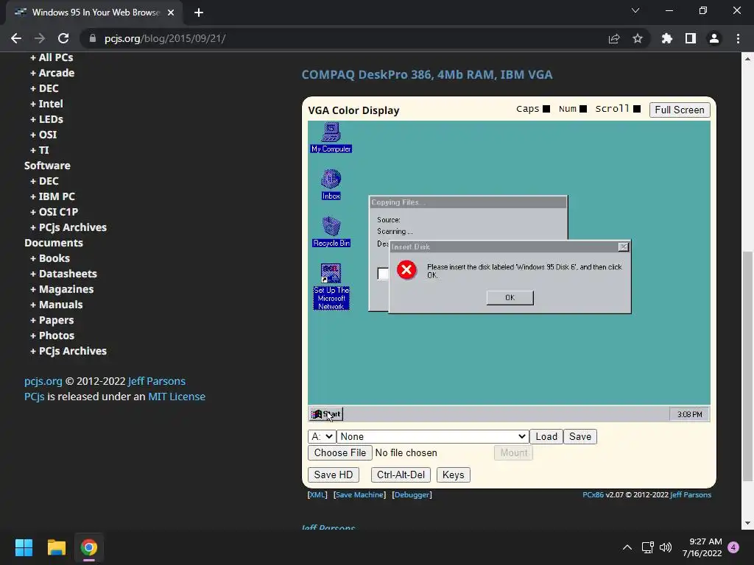Open the Save Machine link

click(x=359, y=494)
